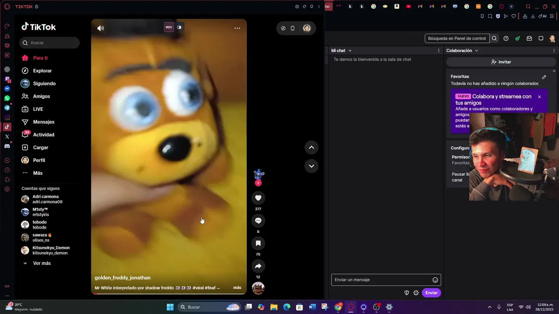Go to next video with down arrow

click(x=311, y=166)
